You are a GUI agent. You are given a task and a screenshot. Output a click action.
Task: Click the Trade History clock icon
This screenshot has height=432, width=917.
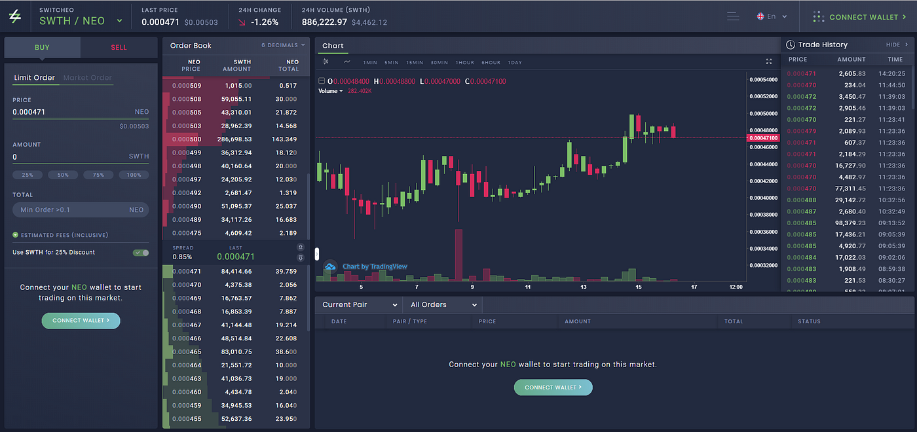click(x=791, y=45)
